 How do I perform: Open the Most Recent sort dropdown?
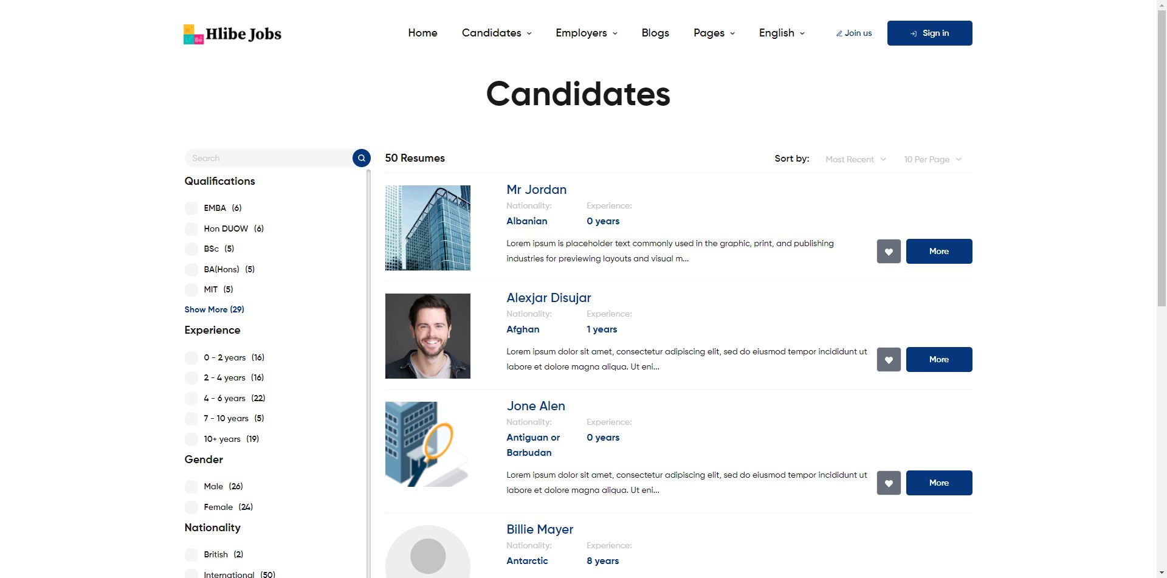coord(855,159)
